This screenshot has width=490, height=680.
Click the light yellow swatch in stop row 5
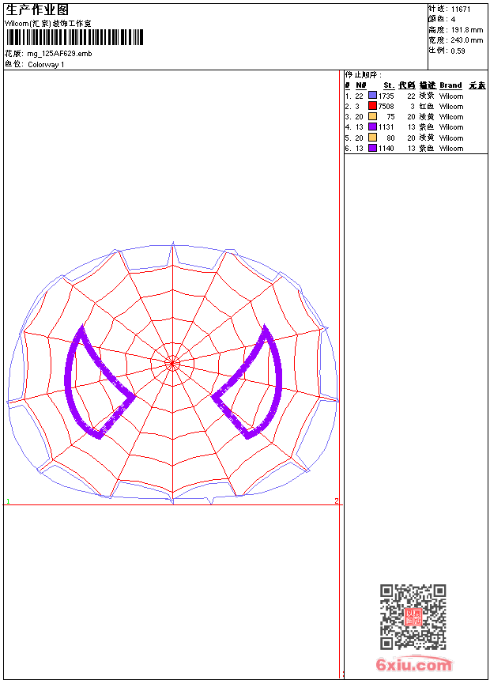[x=372, y=137]
